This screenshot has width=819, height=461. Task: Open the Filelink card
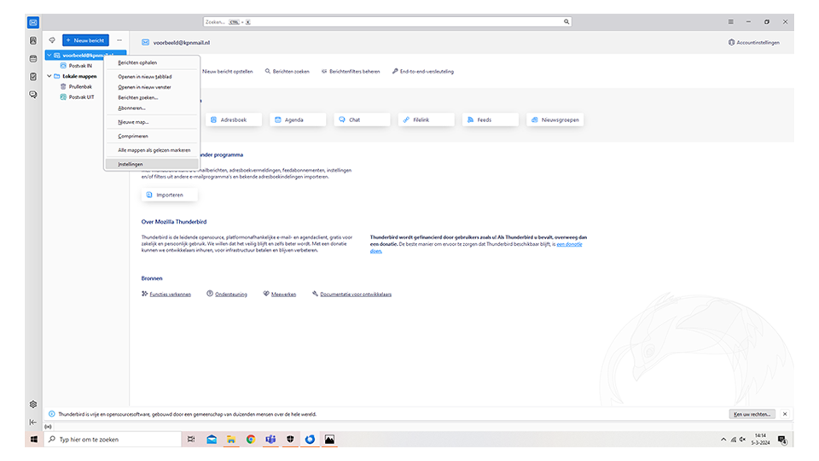pyautogui.click(x=427, y=120)
